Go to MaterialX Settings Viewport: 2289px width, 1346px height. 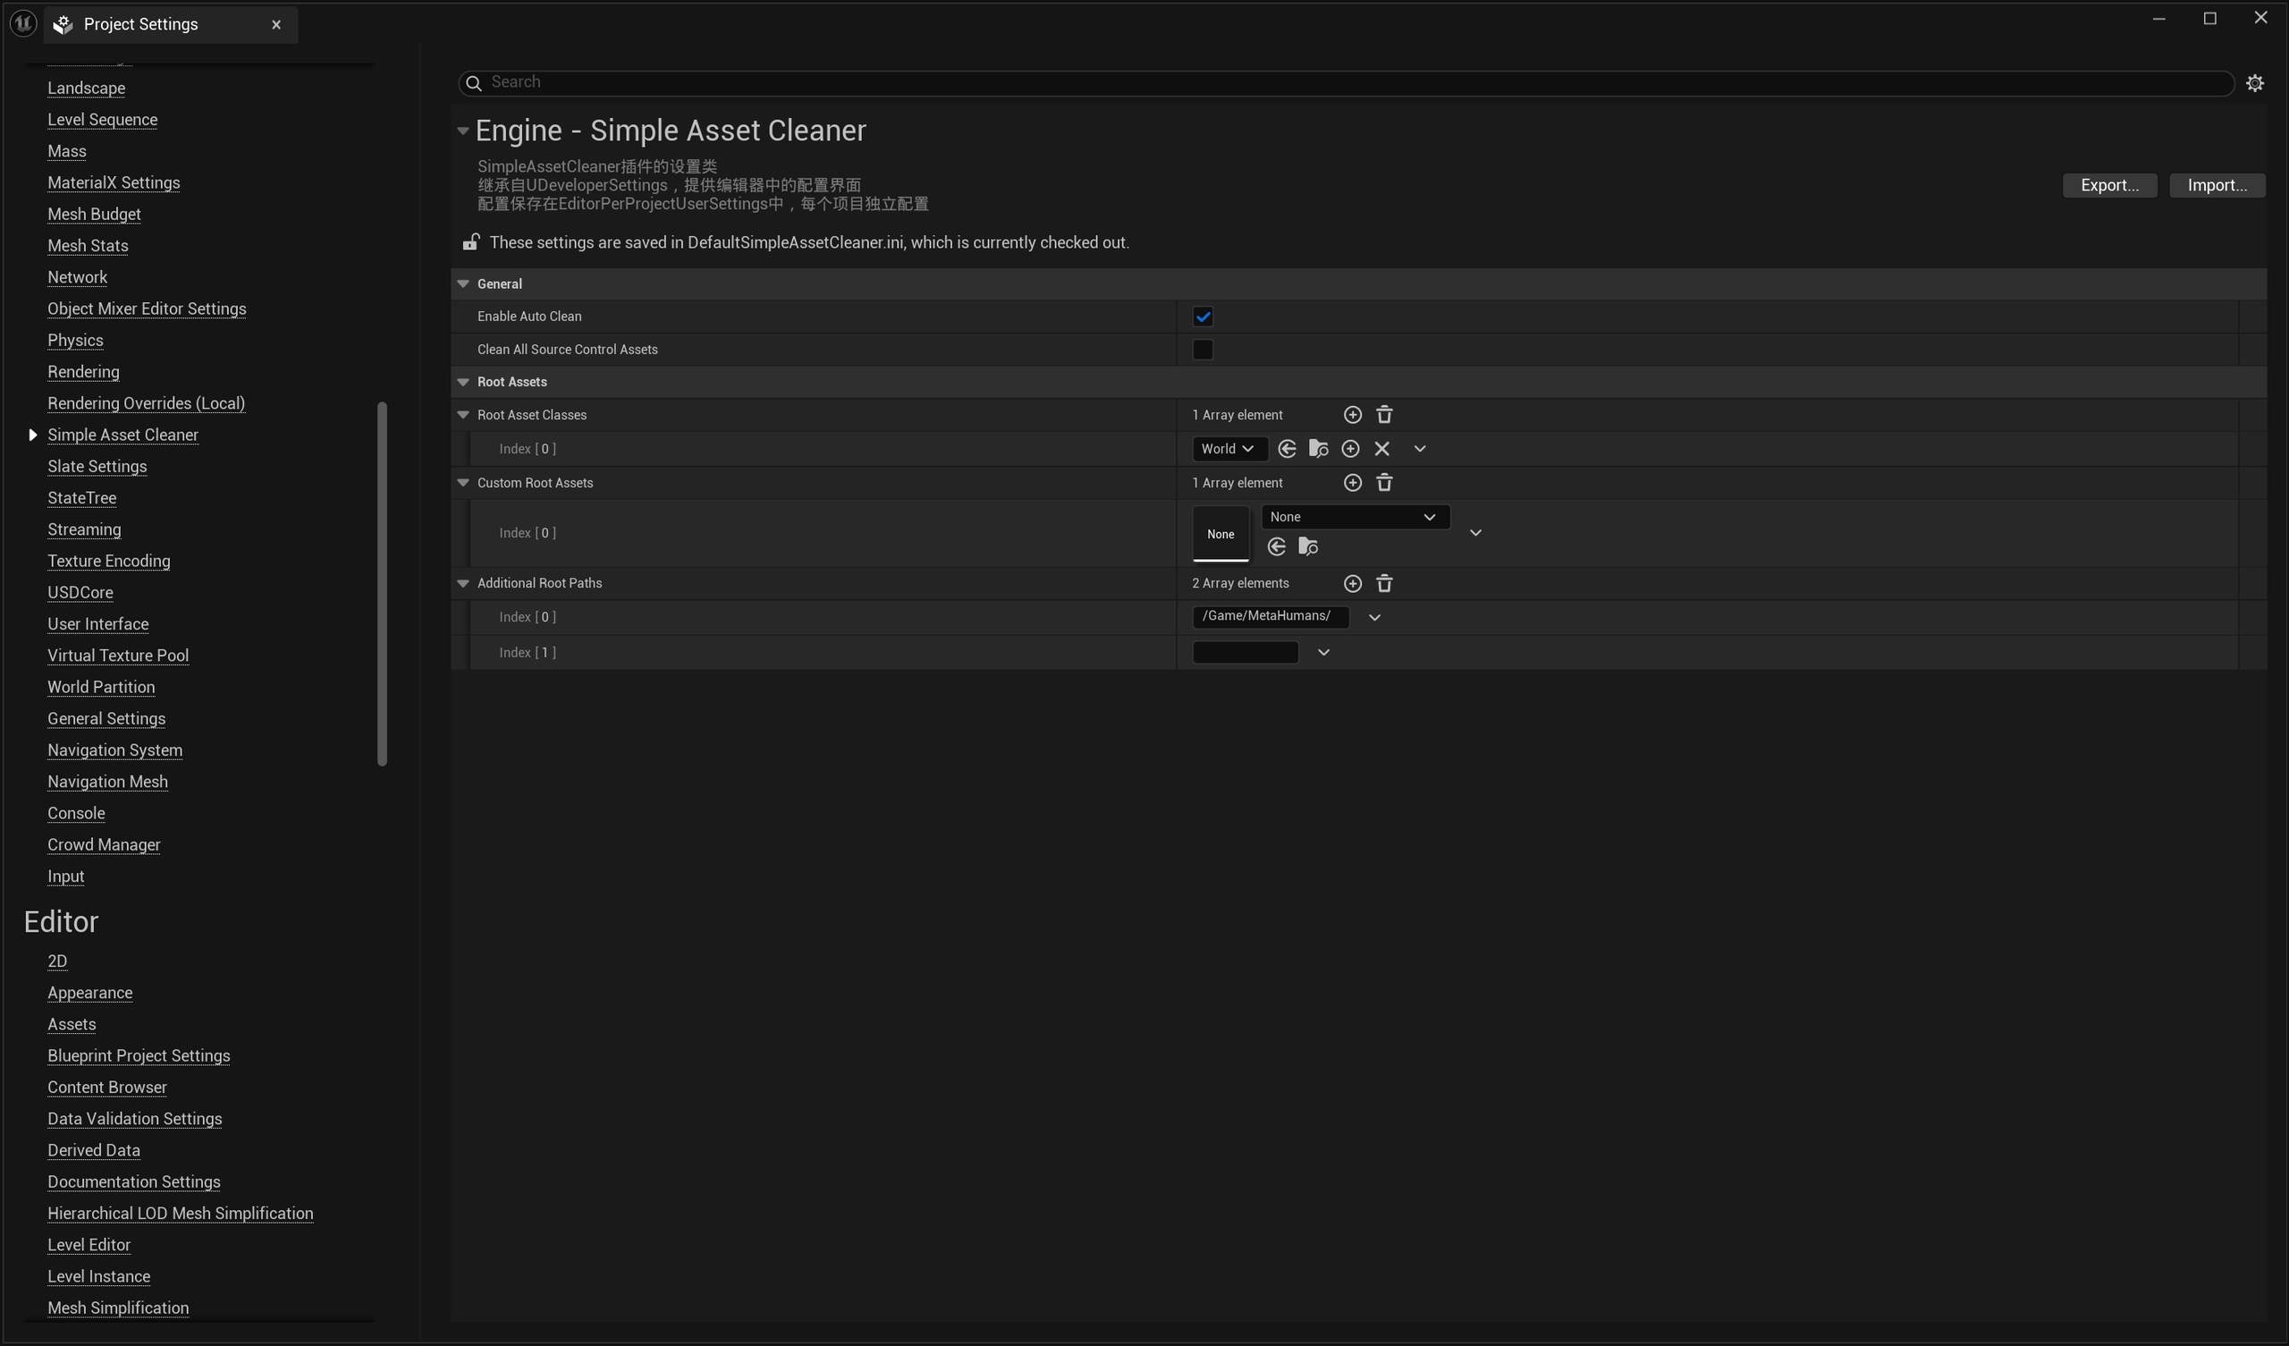pos(114,182)
